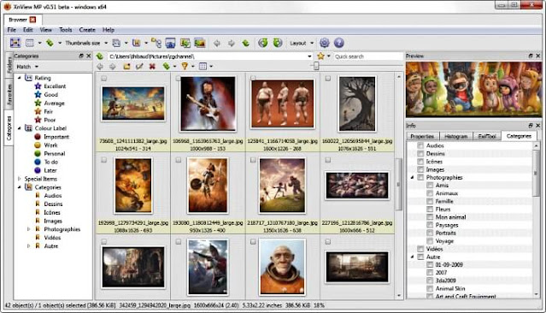546x313 pixels.
Task: Click the thumbnail zoom slider handle
Action: point(316,66)
